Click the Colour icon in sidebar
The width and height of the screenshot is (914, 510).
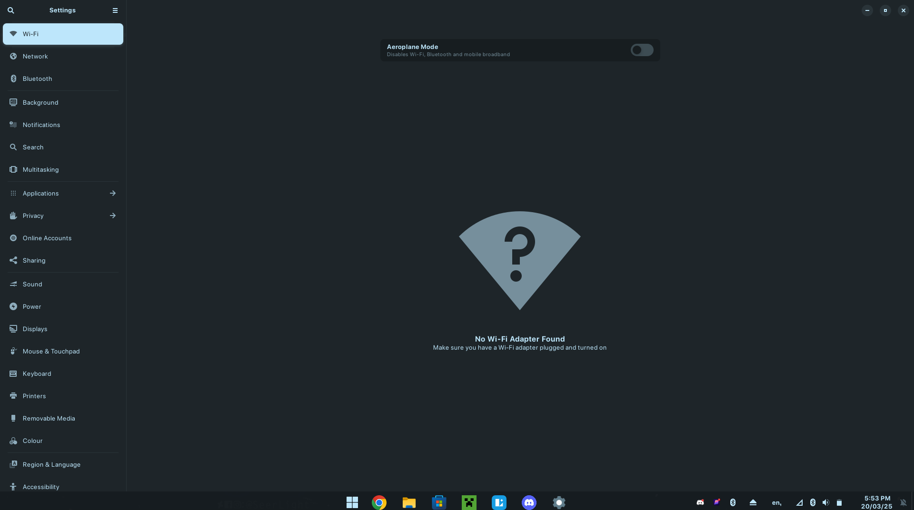tap(13, 441)
